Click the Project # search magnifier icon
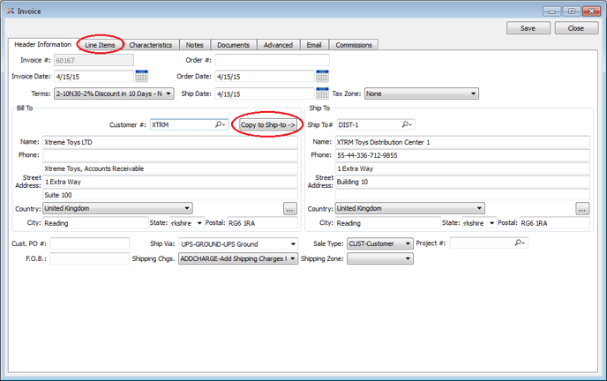Viewport: 607px width, 381px height. point(521,243)
